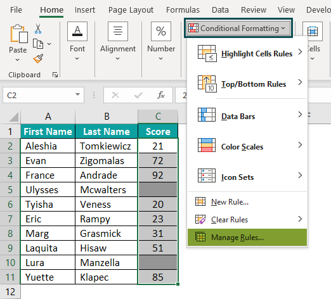
Task: Select column A header
Action: (48, 117)
